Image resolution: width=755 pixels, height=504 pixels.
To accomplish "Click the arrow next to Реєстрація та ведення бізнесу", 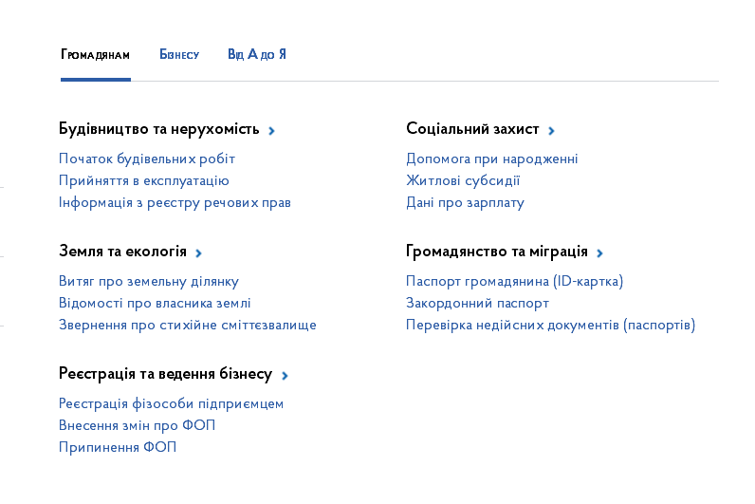I will (x=285, y=375).
